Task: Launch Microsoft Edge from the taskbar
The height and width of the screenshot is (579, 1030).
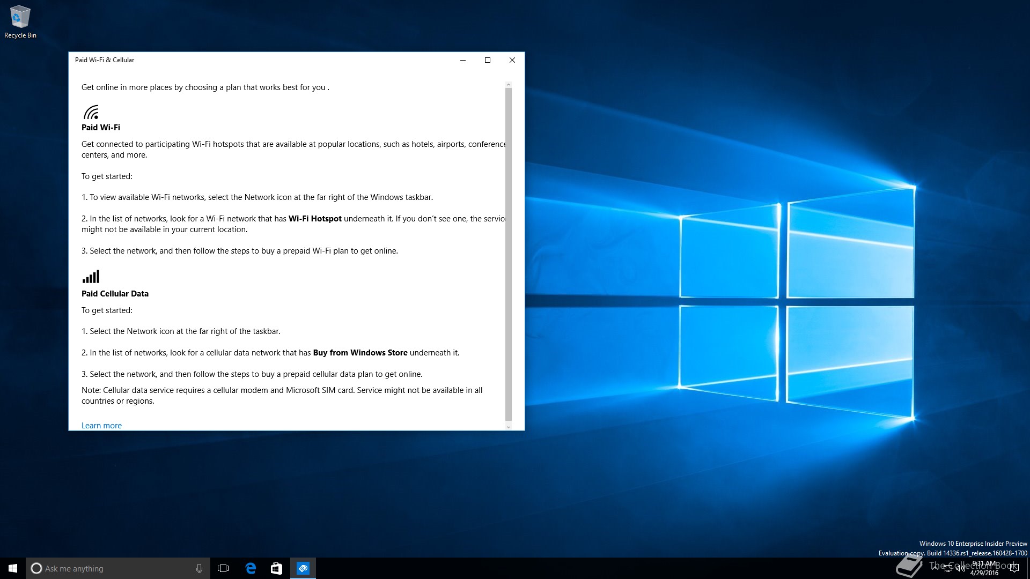Action: (x=251, y=568)
